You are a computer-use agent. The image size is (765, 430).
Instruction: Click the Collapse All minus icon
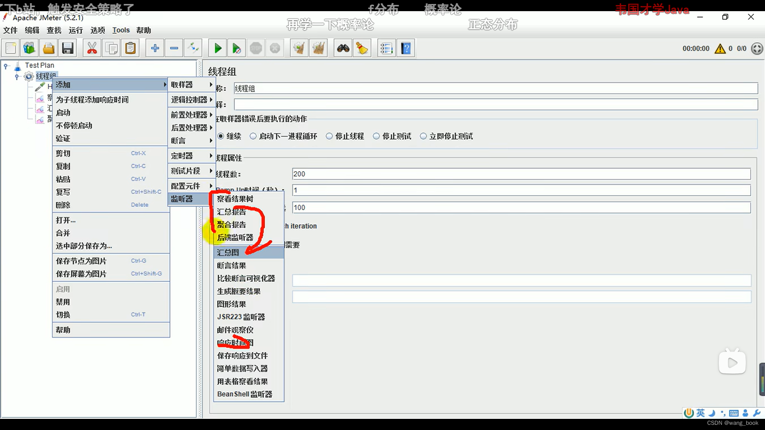174,49
